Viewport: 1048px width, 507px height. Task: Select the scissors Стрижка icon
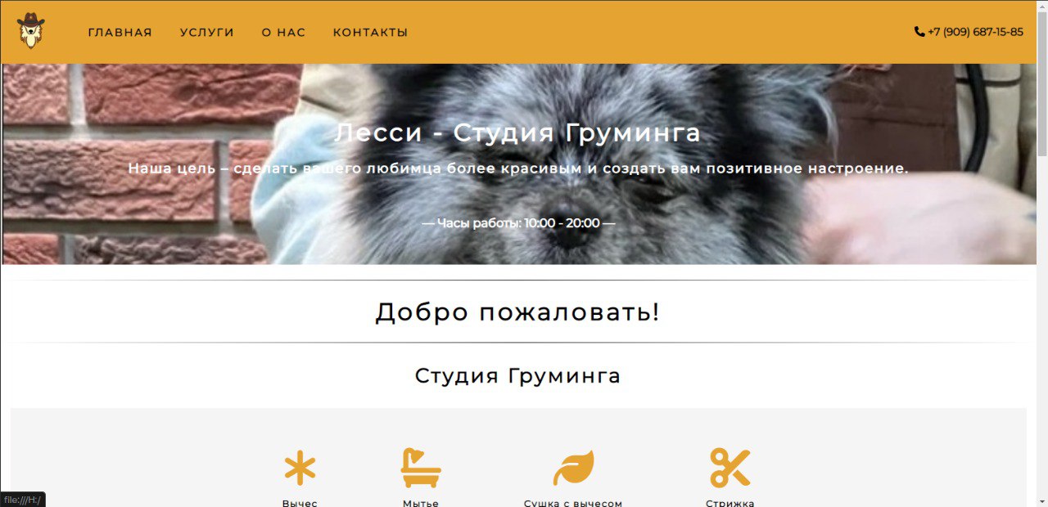[x=730, y=468]
